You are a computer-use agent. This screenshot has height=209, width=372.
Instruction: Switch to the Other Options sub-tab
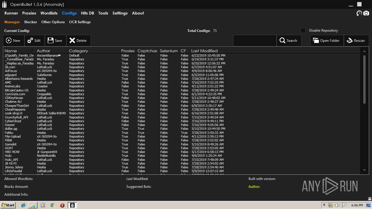click(x=53, y=22)
